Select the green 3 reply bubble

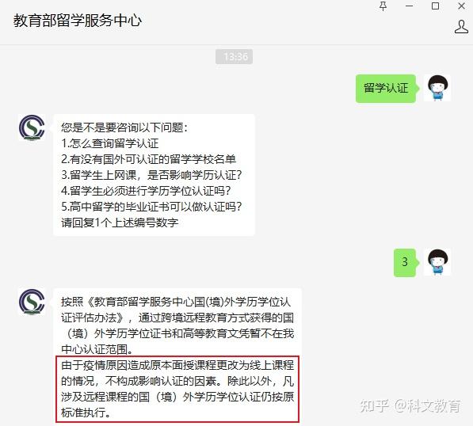point(405,262)
